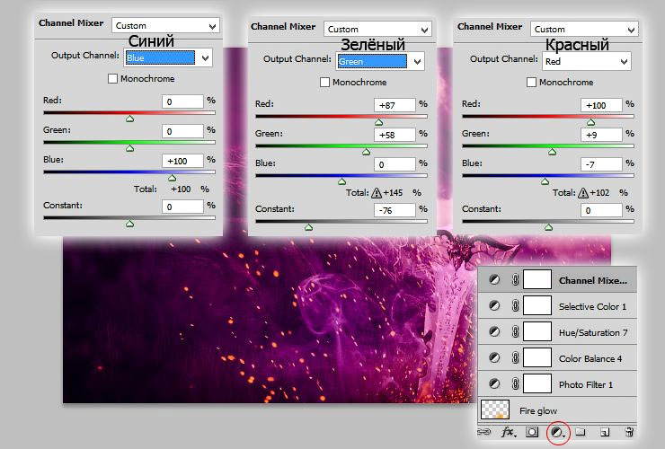665x449 pixels.
Task: Click the Constant field in Blue output panel
Action: click(x=182, y=207)
